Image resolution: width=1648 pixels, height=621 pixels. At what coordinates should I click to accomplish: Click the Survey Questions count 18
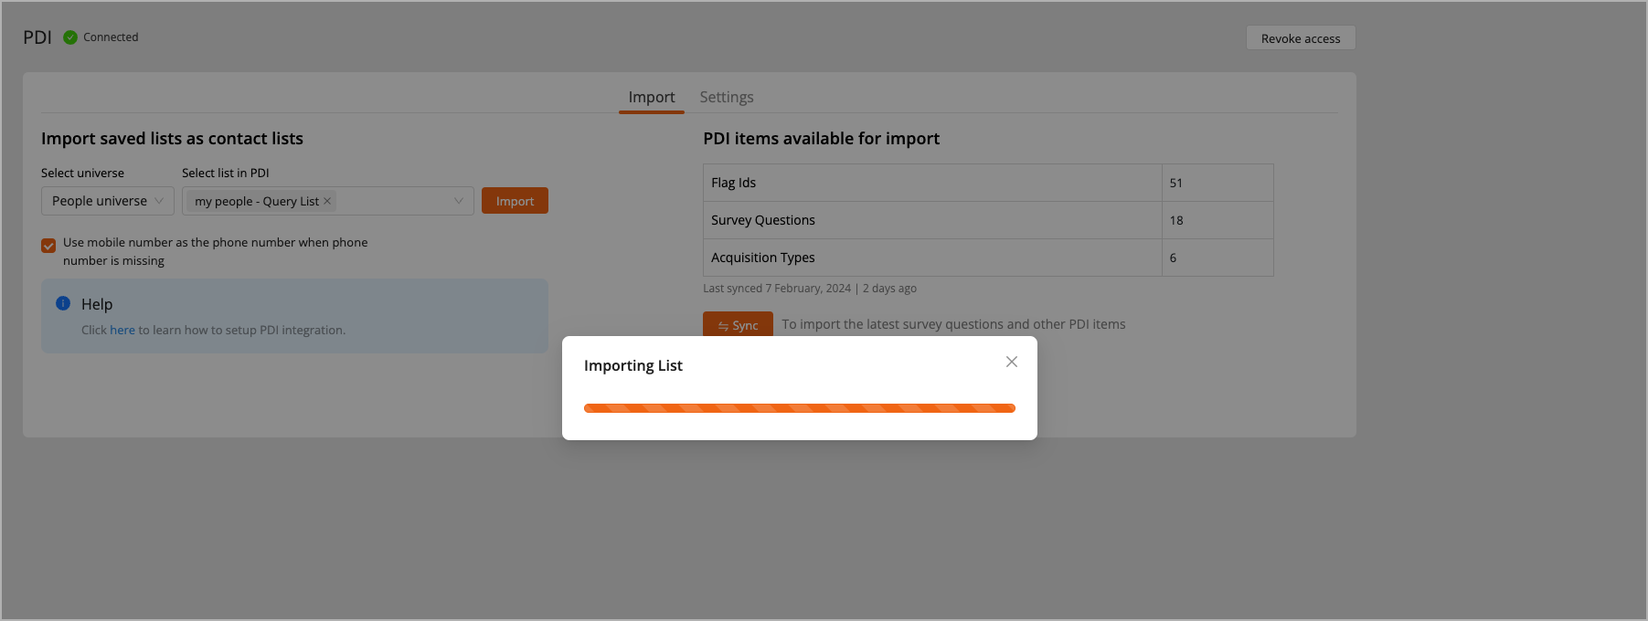(x=1176, y=220)
